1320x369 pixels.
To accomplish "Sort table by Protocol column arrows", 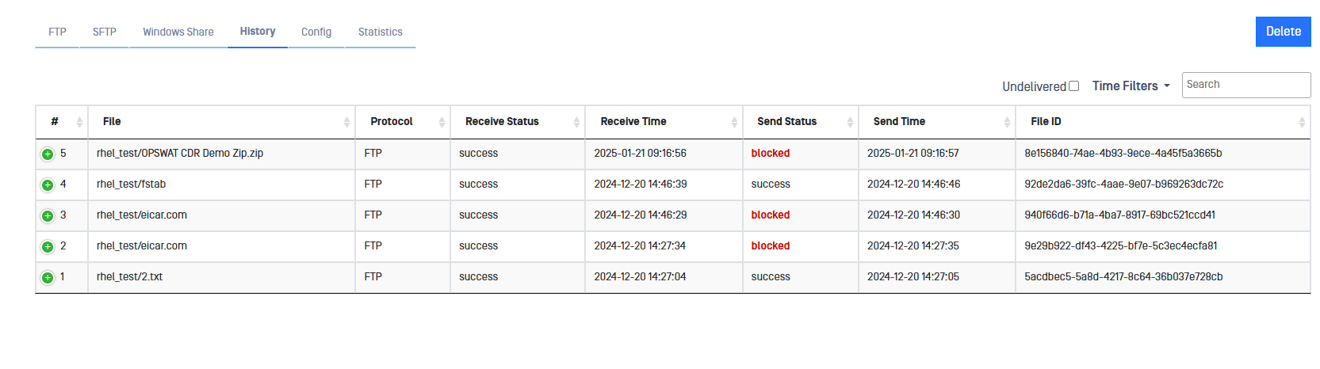I will [442, 122].
